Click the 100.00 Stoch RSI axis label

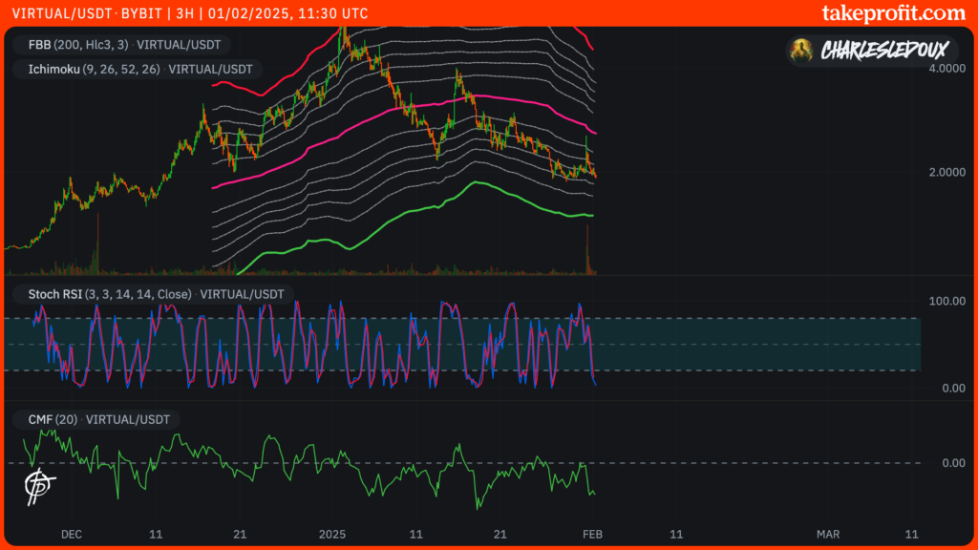[x=946, y=302]
